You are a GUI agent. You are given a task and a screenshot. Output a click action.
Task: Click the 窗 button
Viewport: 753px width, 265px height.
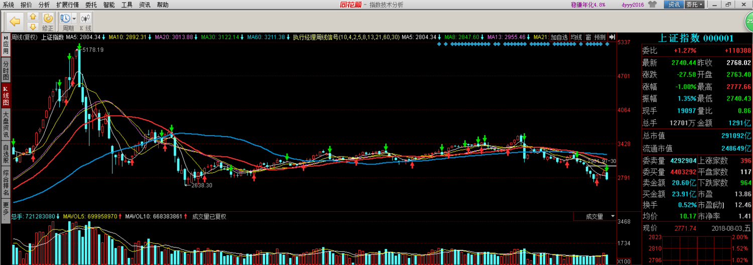tap(588, 37)
